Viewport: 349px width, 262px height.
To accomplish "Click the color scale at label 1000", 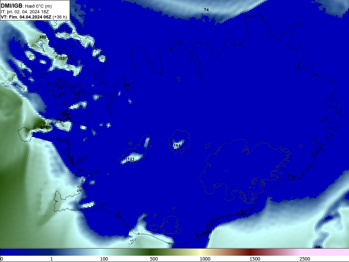I will pos(205,259).
